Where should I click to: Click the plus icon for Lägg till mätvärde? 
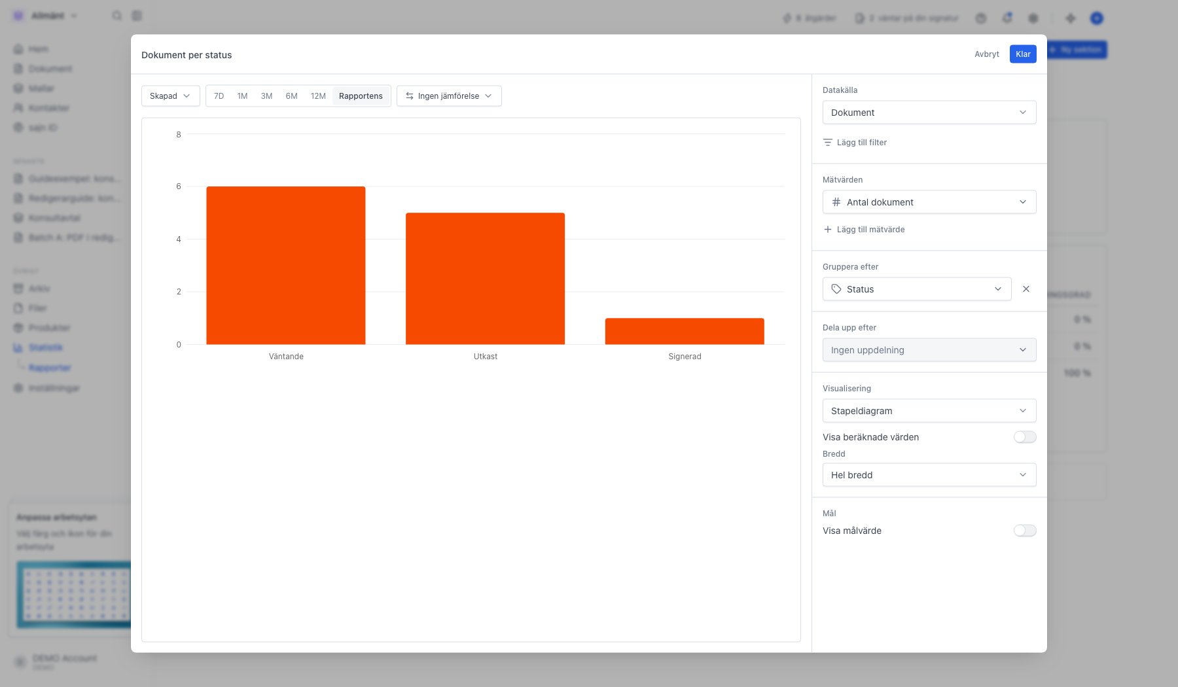[828, 230]
